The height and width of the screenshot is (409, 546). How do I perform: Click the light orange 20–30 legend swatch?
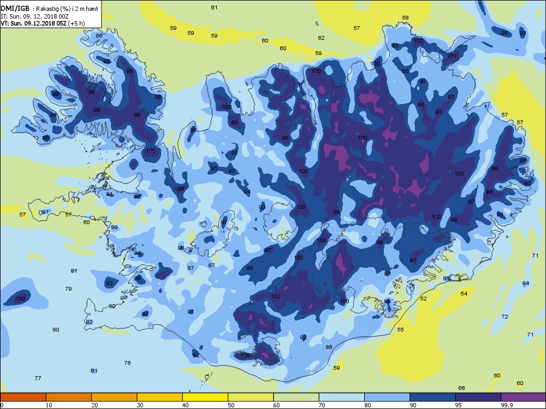coord(114,397)
